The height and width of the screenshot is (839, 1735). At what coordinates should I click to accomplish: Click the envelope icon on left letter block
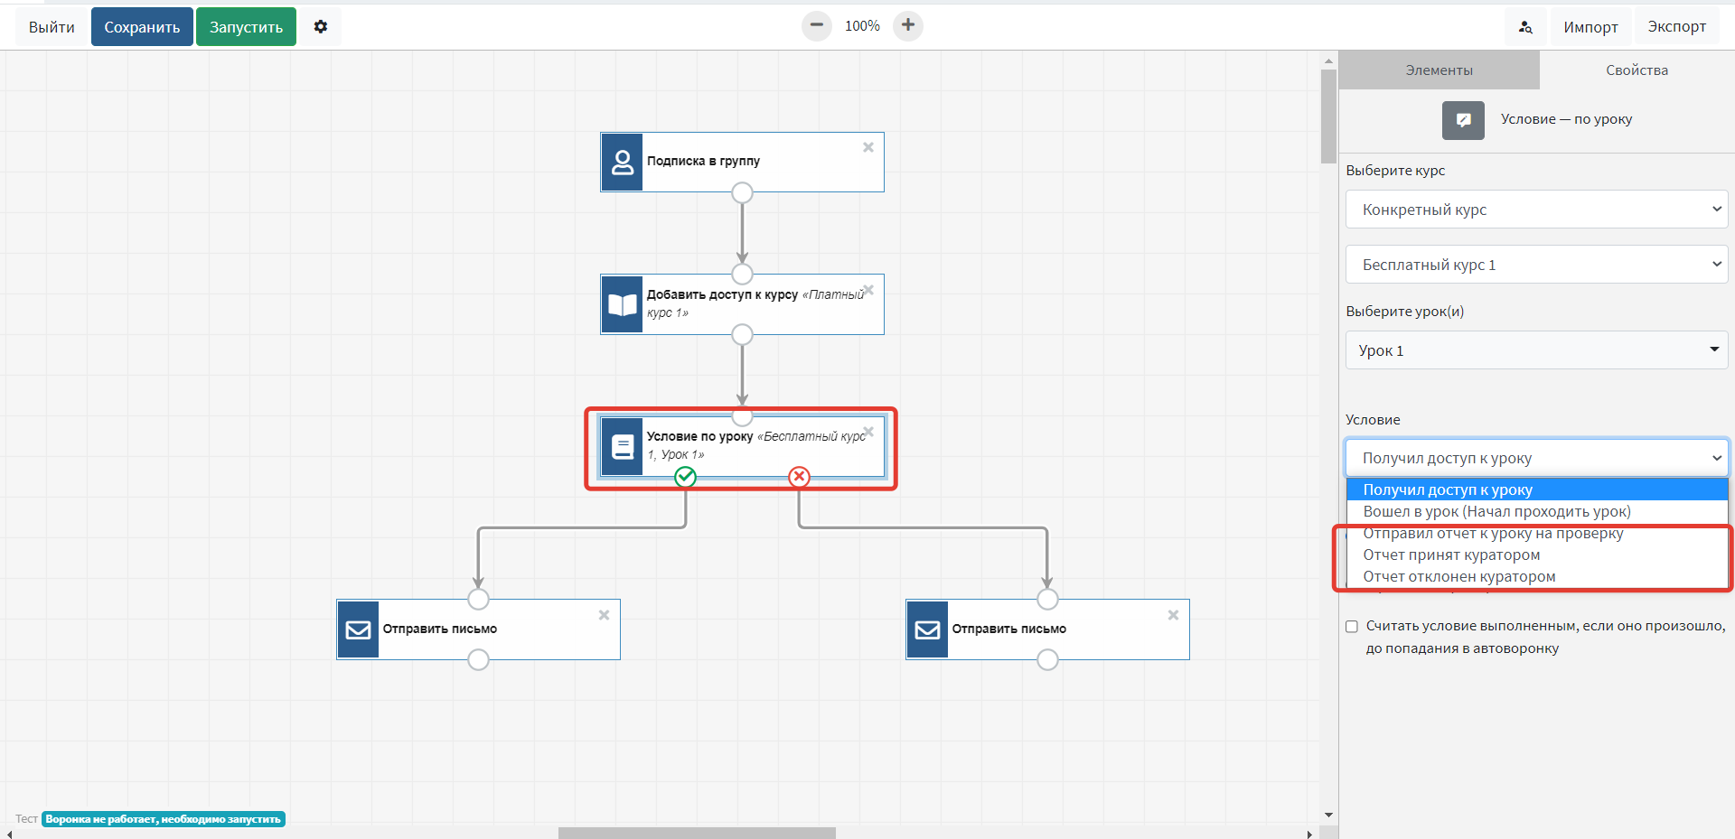click(x=359, y=629)
